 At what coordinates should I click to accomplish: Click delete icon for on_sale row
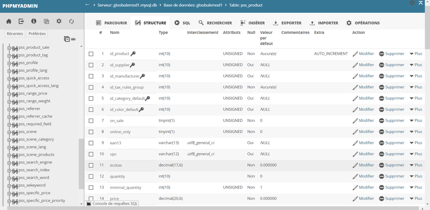pos(381,120)
